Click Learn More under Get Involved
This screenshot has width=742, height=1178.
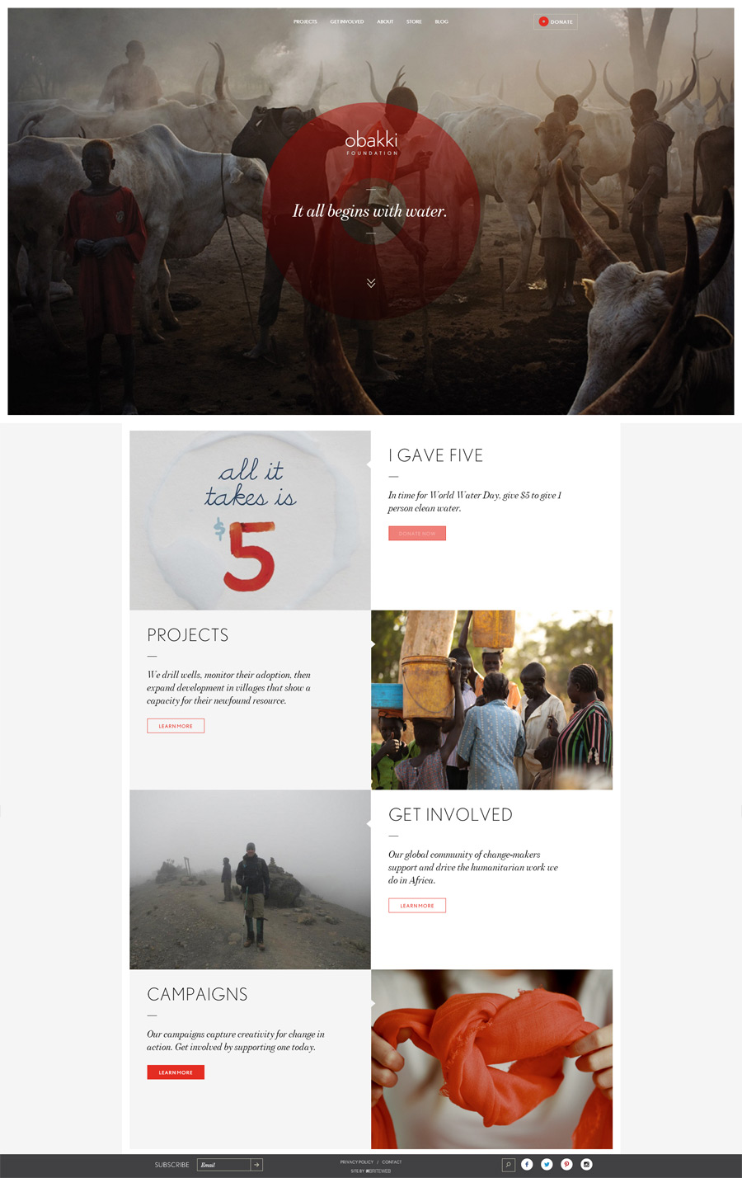(417, 905)
